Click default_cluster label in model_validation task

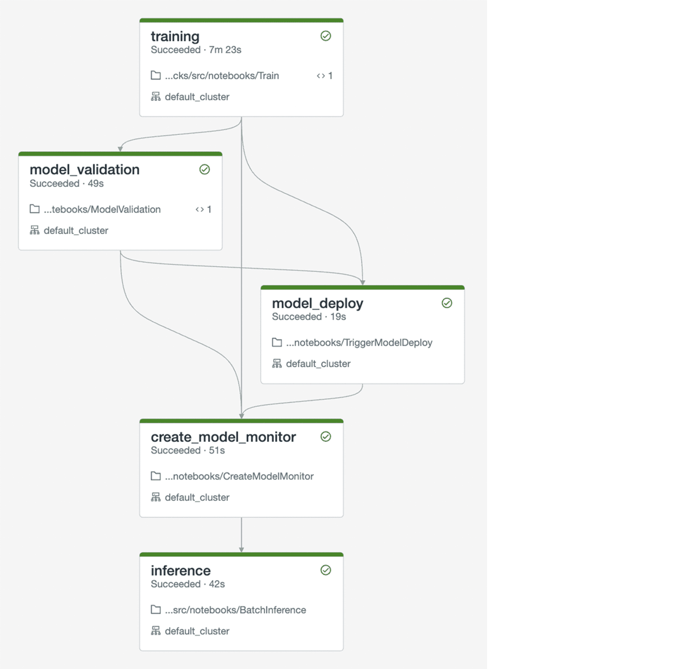pyautogui.click(x=76, y=231)
